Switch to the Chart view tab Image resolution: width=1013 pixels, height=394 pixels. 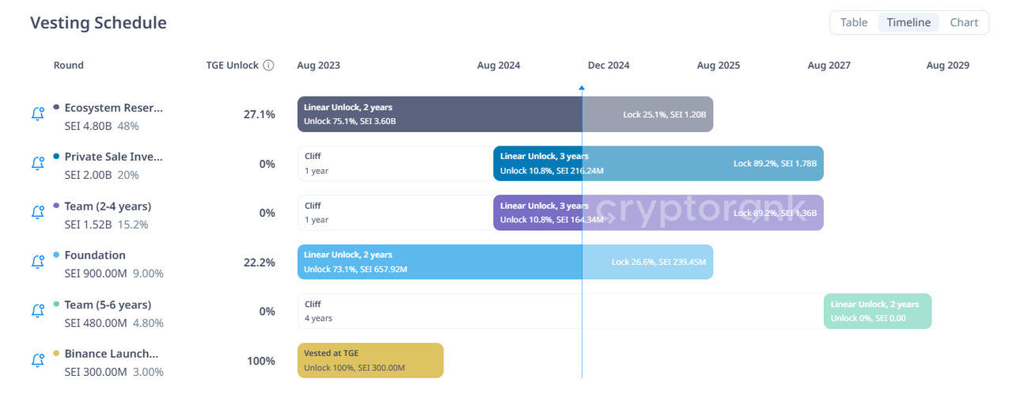tap(964, 22)
